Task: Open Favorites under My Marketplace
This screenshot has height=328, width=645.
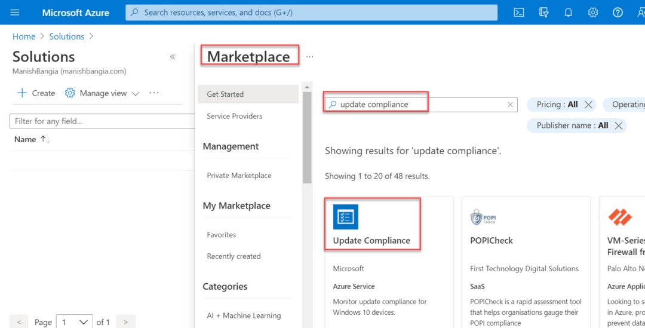Action: pos(222,235)
